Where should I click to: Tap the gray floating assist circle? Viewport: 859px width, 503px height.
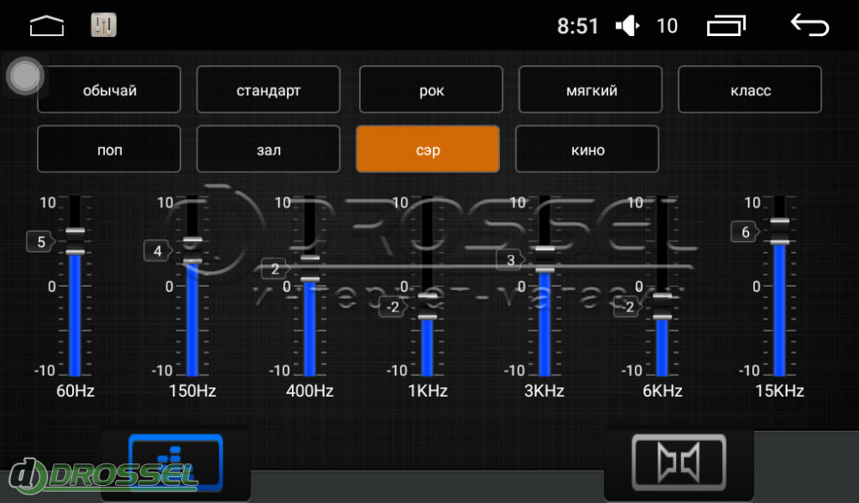pyautogui.click(x=25, y=77)
